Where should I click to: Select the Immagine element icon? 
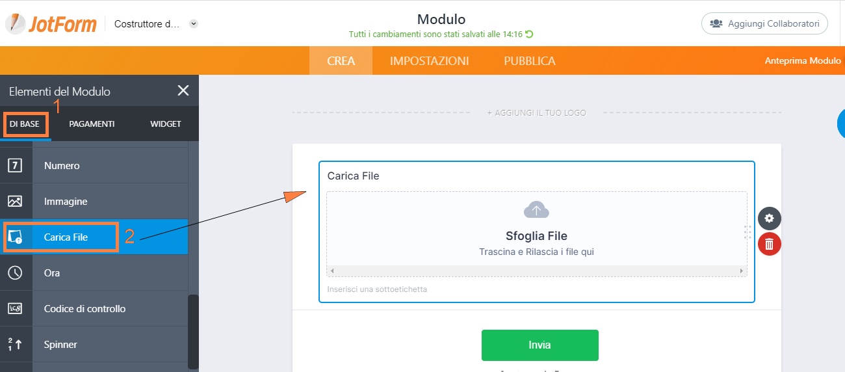(15, 201)
